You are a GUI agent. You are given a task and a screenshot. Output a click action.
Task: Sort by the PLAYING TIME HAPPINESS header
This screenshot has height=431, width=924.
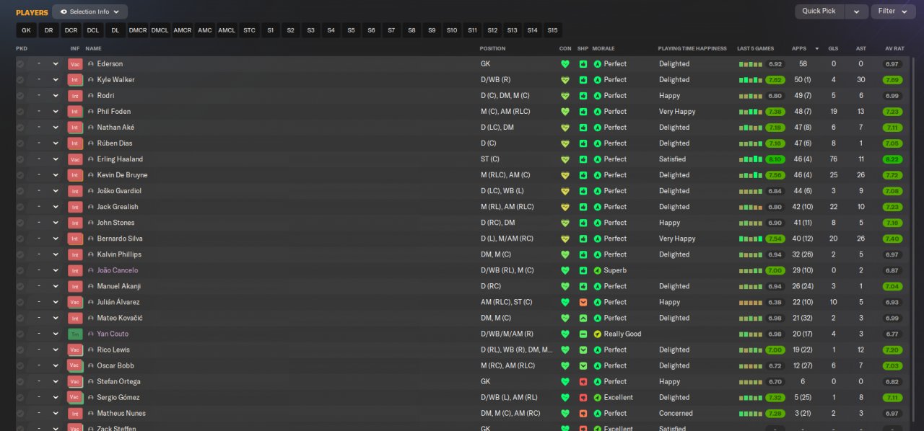point(692,48)
